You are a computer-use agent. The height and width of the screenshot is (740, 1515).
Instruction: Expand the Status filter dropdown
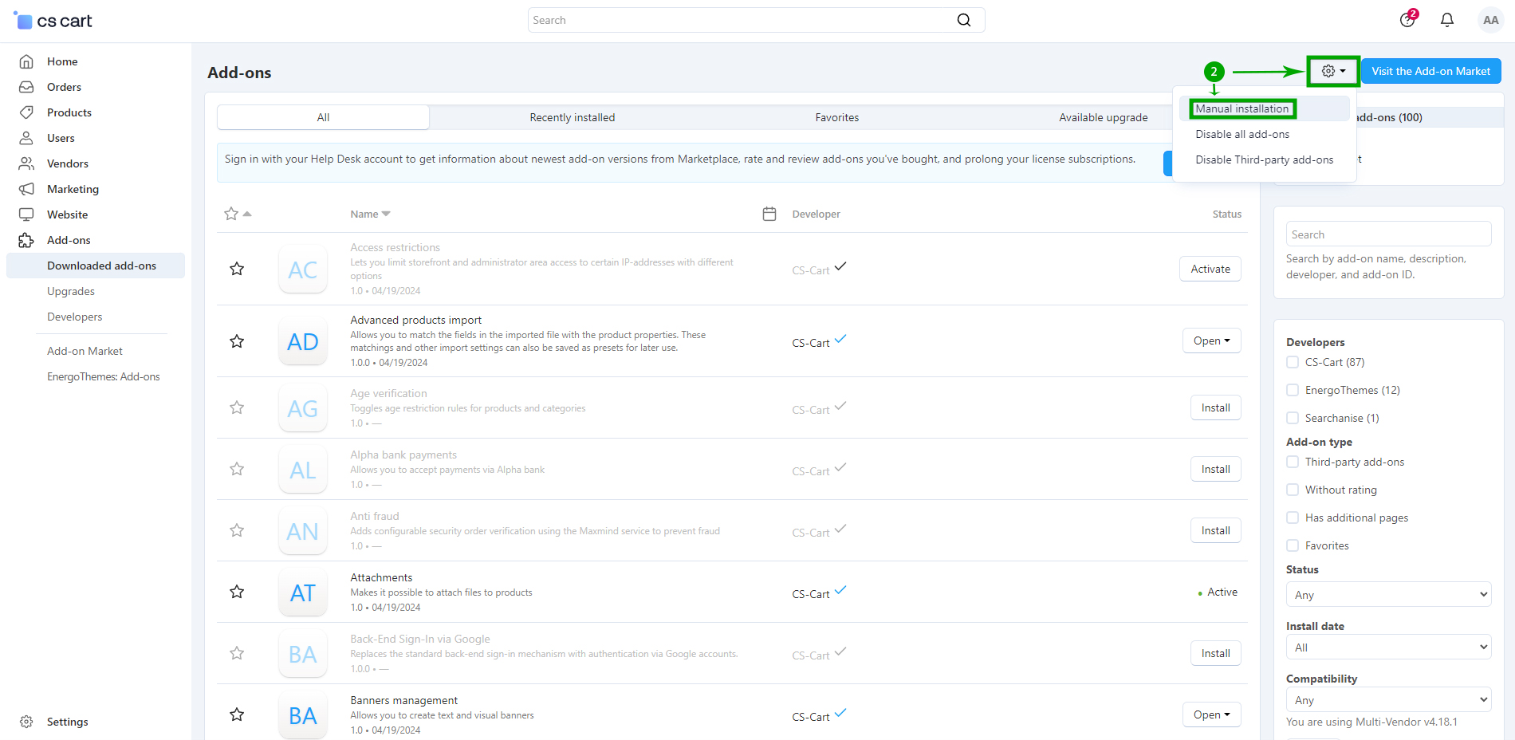(1387, 595)
